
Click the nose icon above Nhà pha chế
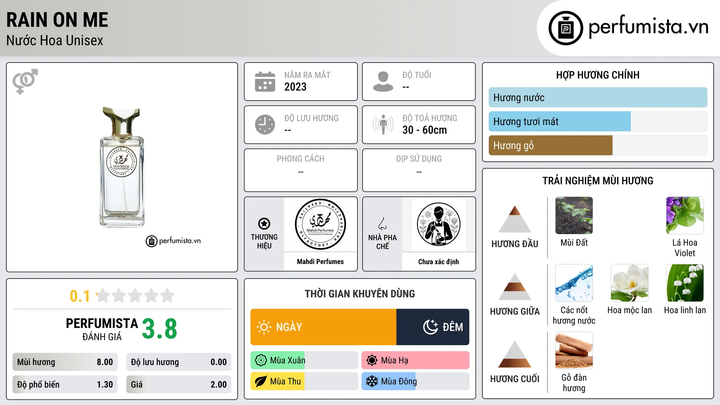382,223
